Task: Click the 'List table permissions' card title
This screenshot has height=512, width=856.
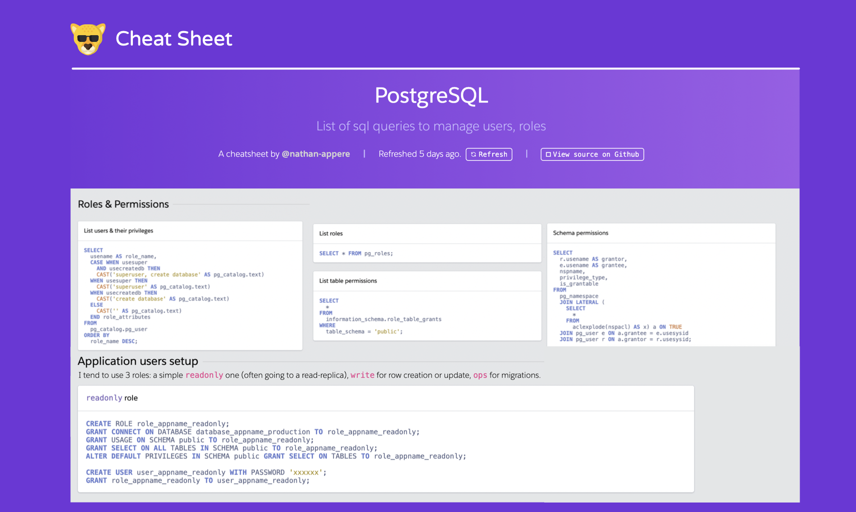Action: 348,281
